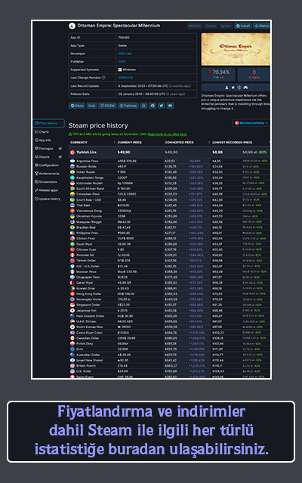Click the Install button
This screenshot has height=483, width=302.
[243, 26]
